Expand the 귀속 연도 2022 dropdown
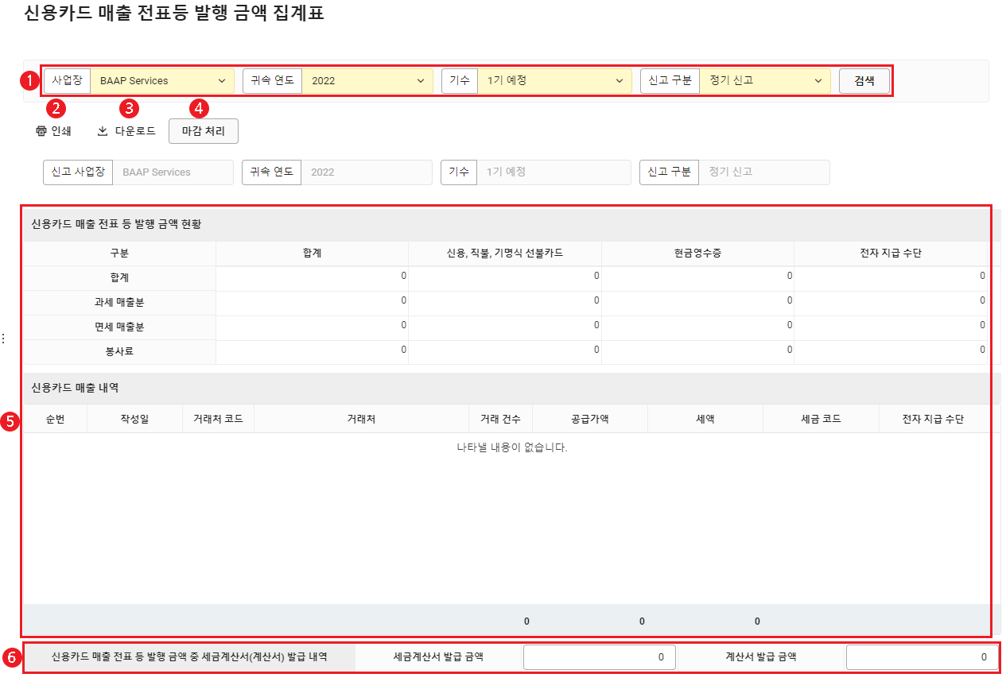The width and height of the screenshot is (1006, 693). coord(367,81)
